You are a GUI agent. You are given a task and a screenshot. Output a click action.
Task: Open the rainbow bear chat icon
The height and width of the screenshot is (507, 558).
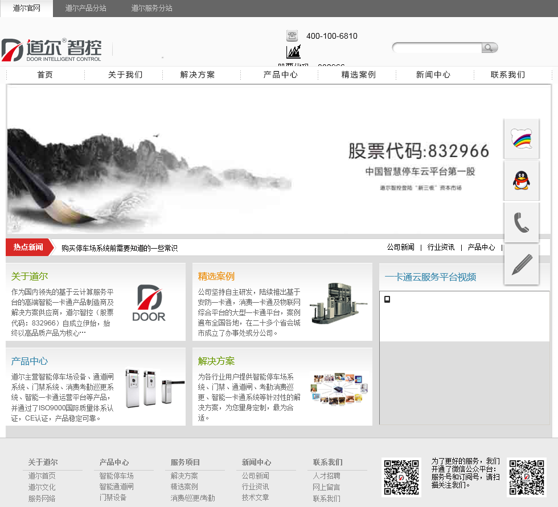[x=522, y=139]
